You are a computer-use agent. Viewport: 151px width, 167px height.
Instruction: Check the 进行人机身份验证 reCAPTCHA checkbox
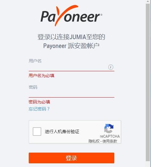pyautogui.click(x=37, y=132)
